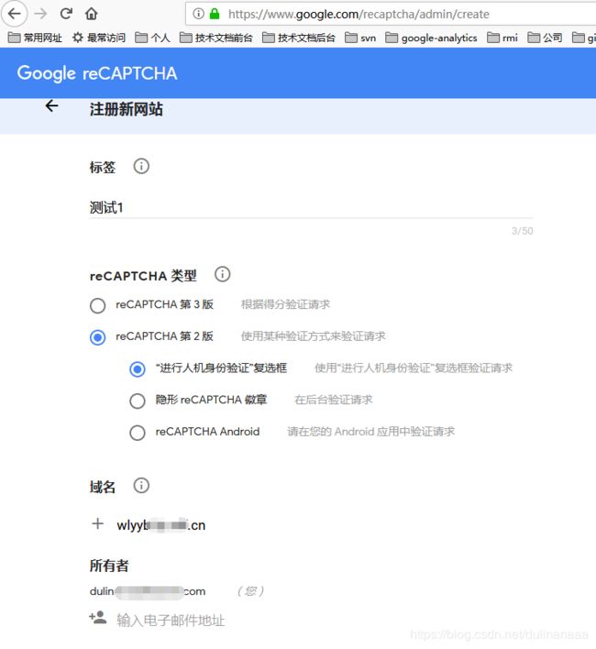Open the 个人 bookmark folder
Screen dimensions: 596x649
[153, 38]
